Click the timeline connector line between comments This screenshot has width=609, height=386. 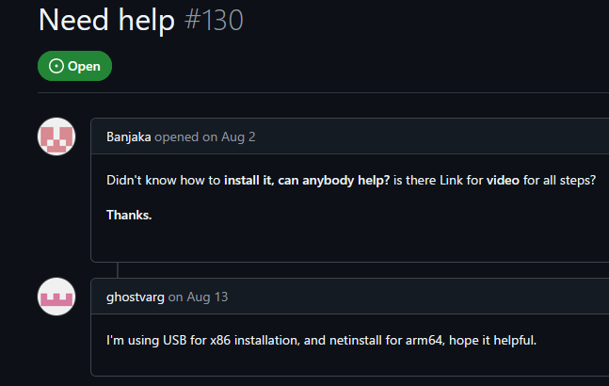(x=118, y=270)
